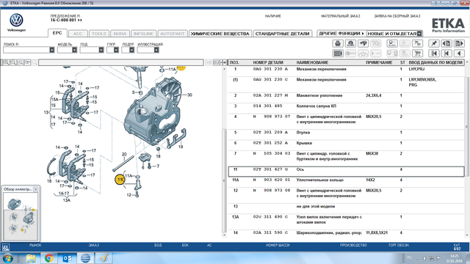Click the illustration overview thumbnail
The height and width of the screenshot is (264, 470).
[x=21, y=216]
